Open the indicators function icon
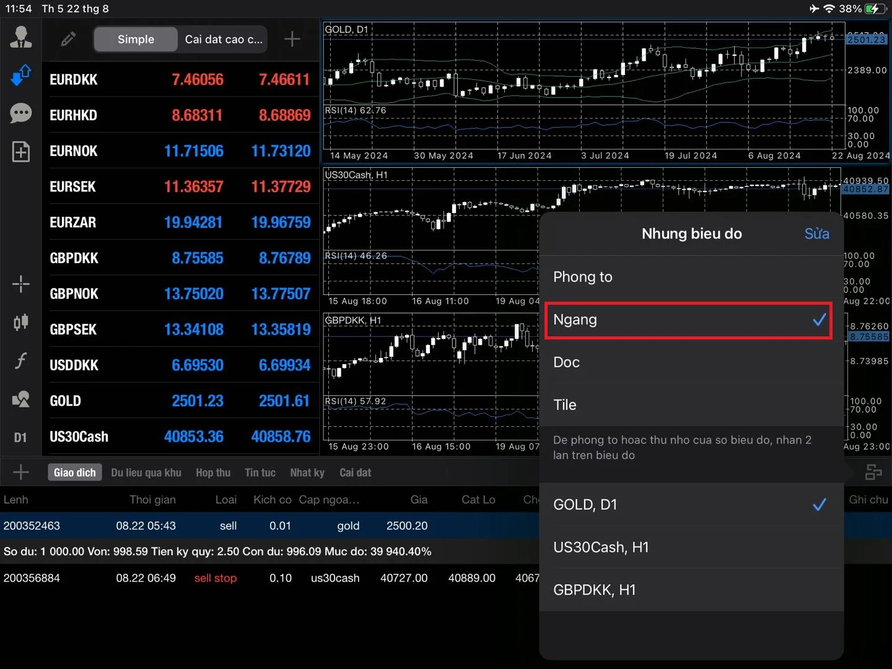Screen dimensions: 892x669 (21, 361)
